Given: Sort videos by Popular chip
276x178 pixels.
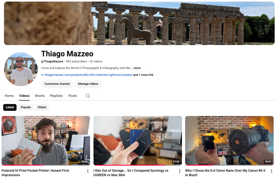Looking at the screenshot, I should pos(26,107).
